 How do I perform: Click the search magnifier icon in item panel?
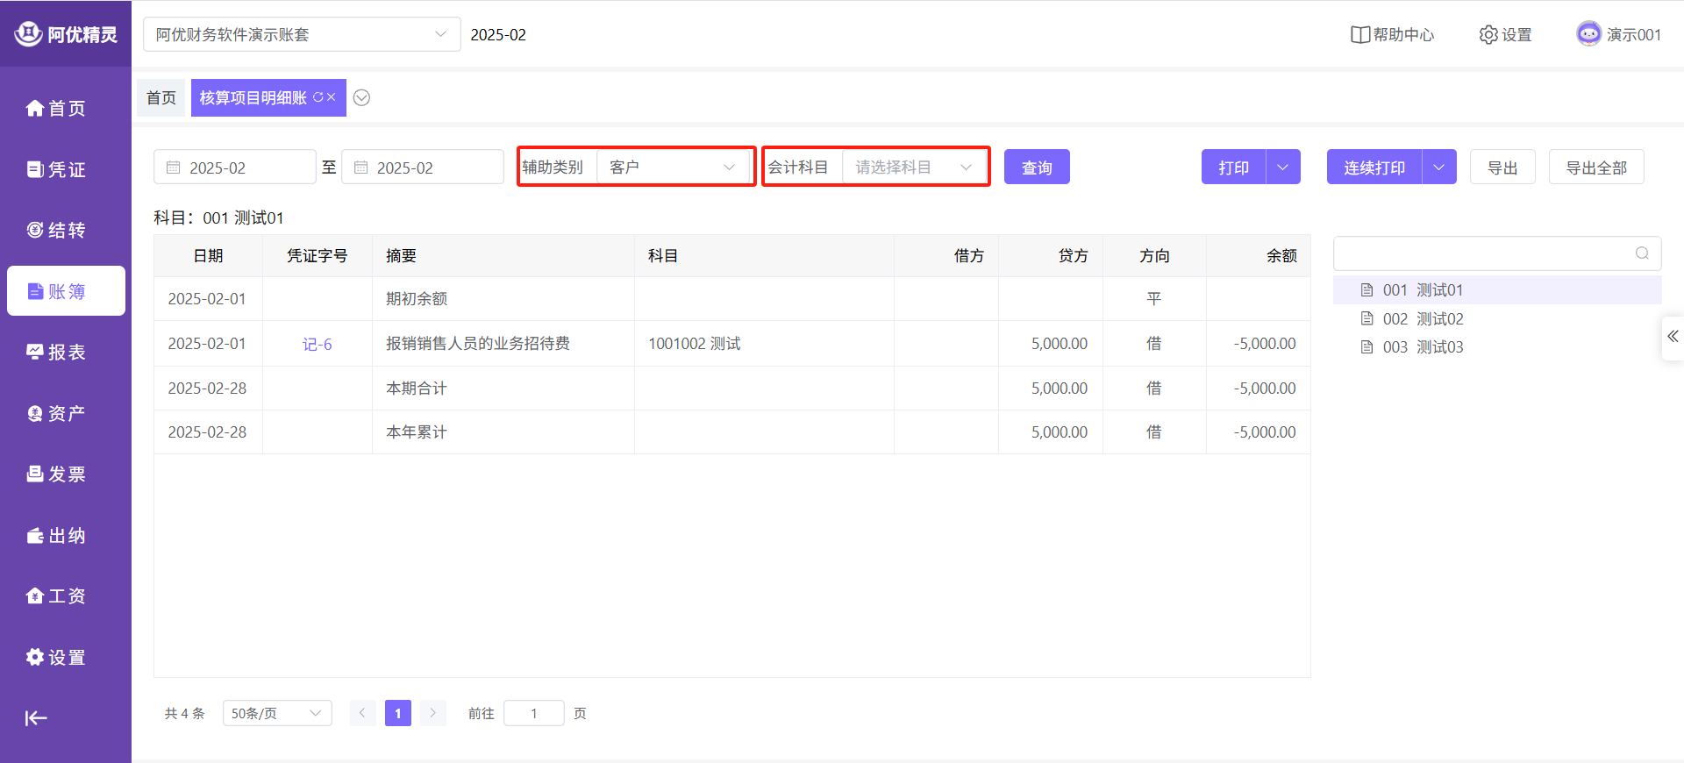tap(1642, 253)
